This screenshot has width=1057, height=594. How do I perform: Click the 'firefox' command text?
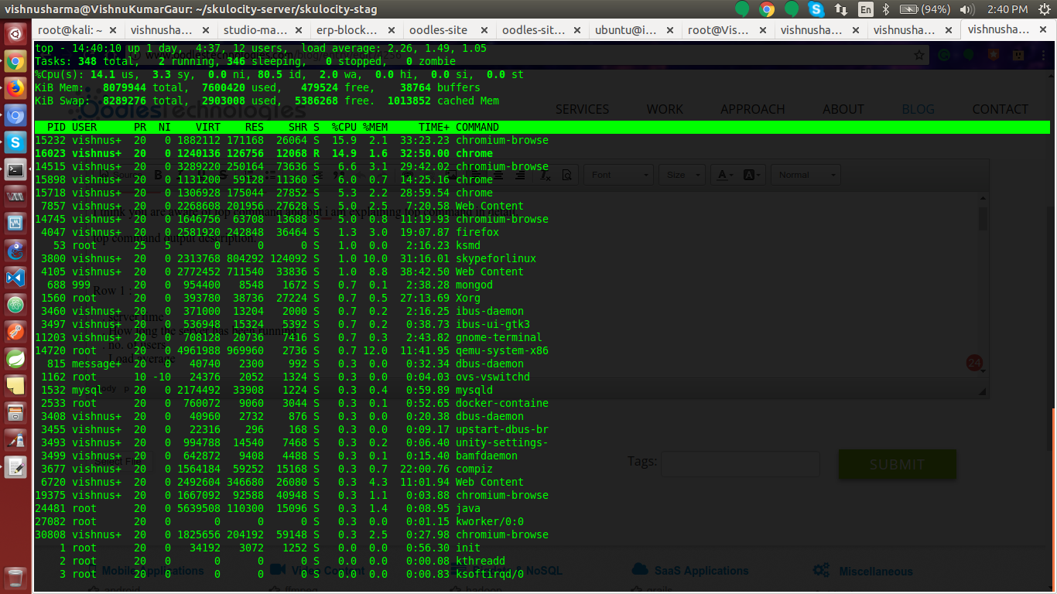tap(477, 232)
